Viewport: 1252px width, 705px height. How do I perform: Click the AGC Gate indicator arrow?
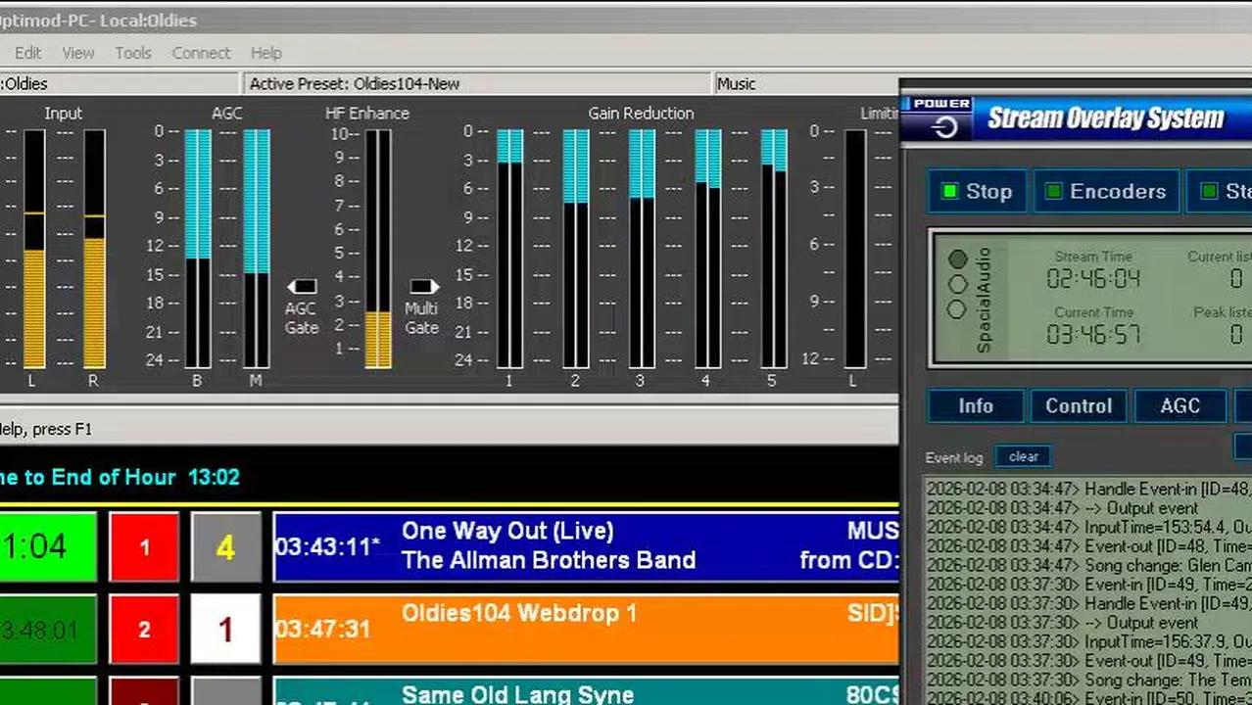pyautogui.click(x=302, y=287)
